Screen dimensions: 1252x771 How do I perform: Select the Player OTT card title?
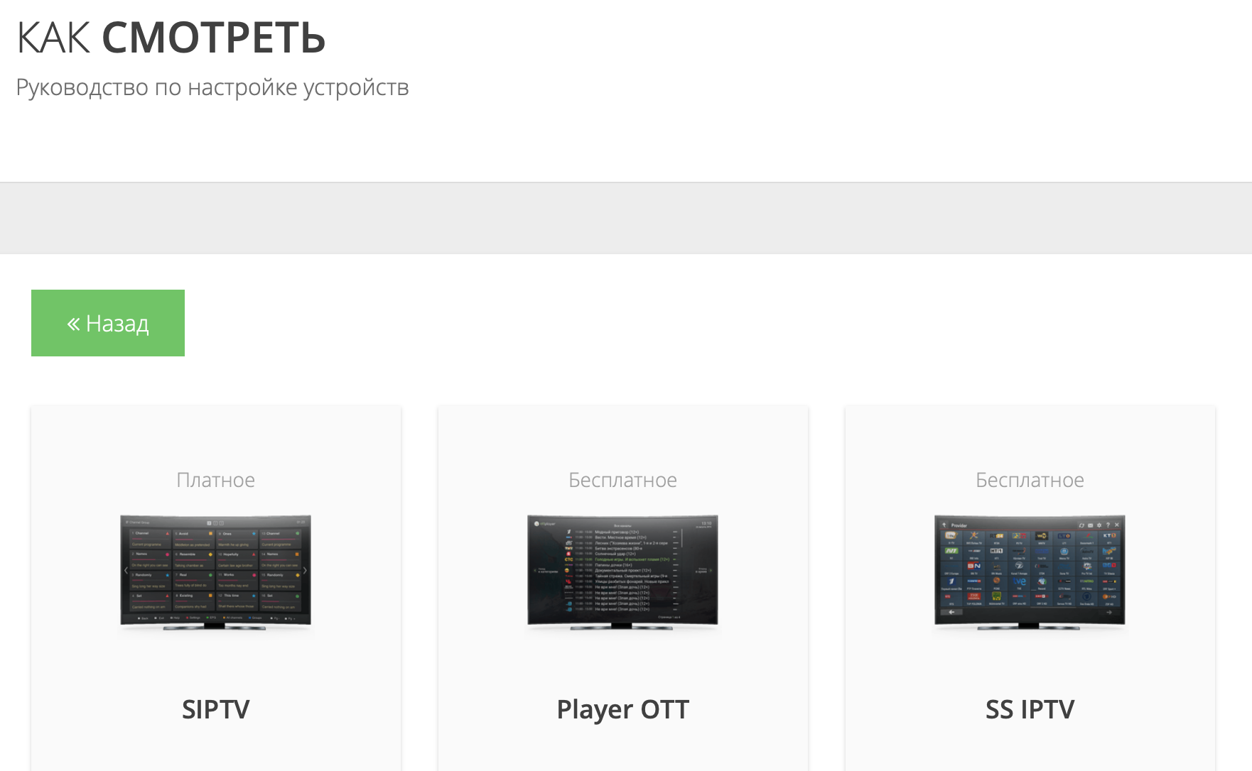(x=622, y=709)
